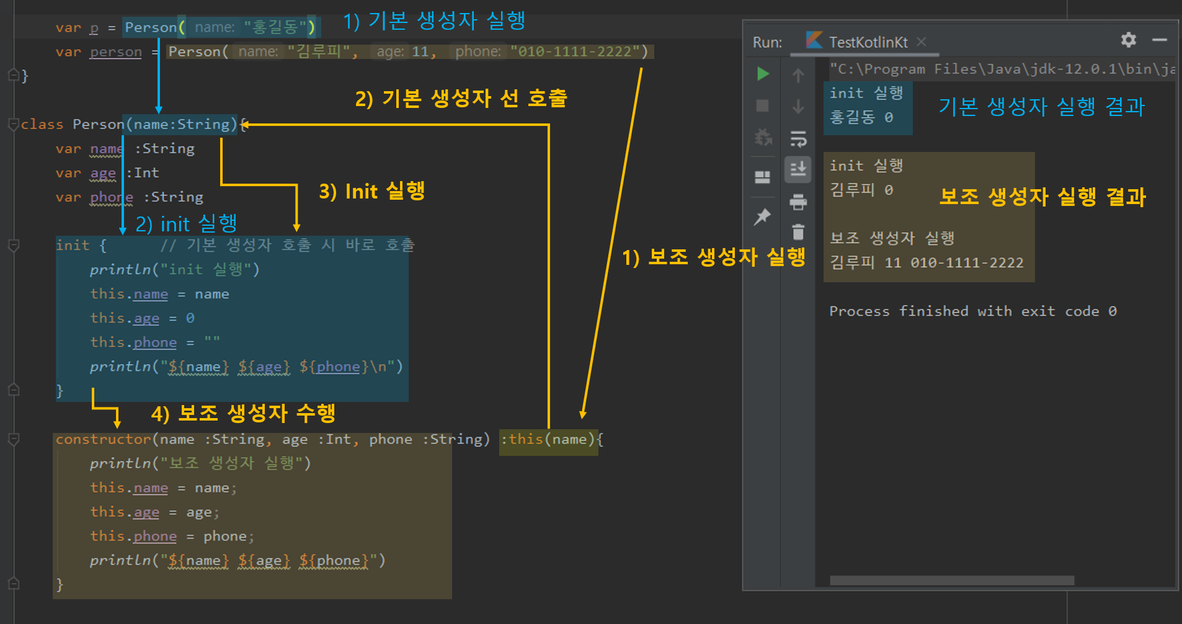1182x624 pixels.
Task: Click the 'class' keyword of Person
Action: (42, 124)
